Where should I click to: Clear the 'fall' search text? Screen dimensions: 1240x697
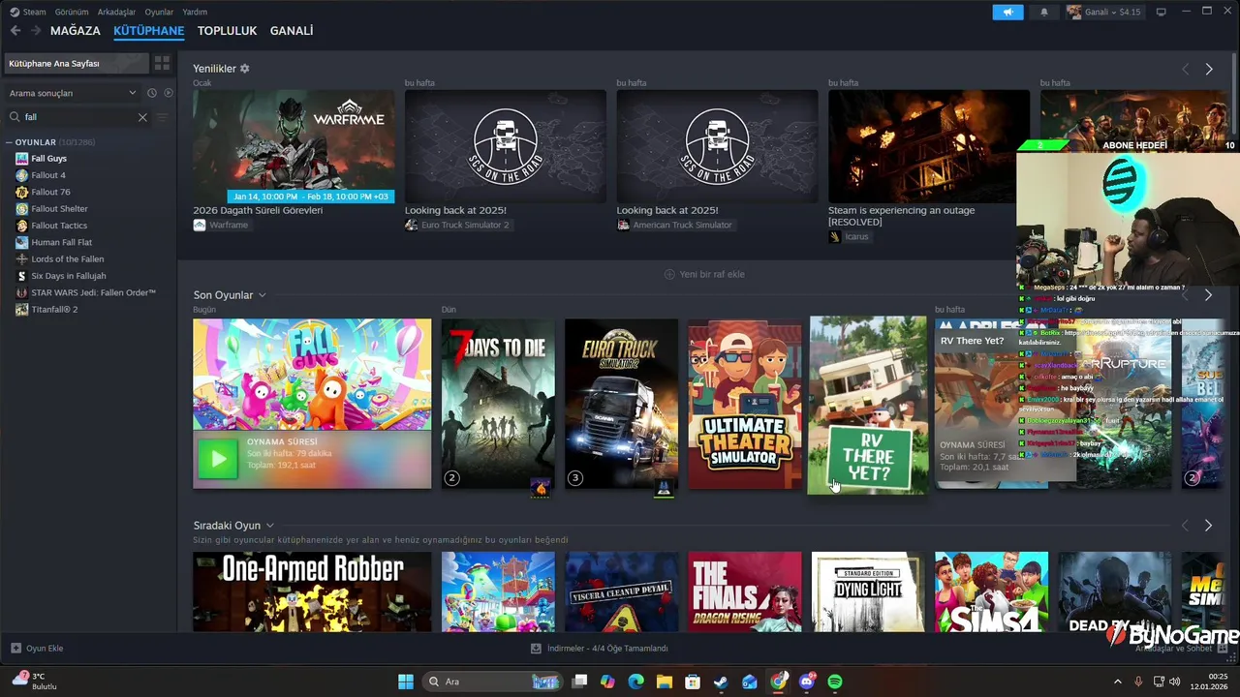142,117
